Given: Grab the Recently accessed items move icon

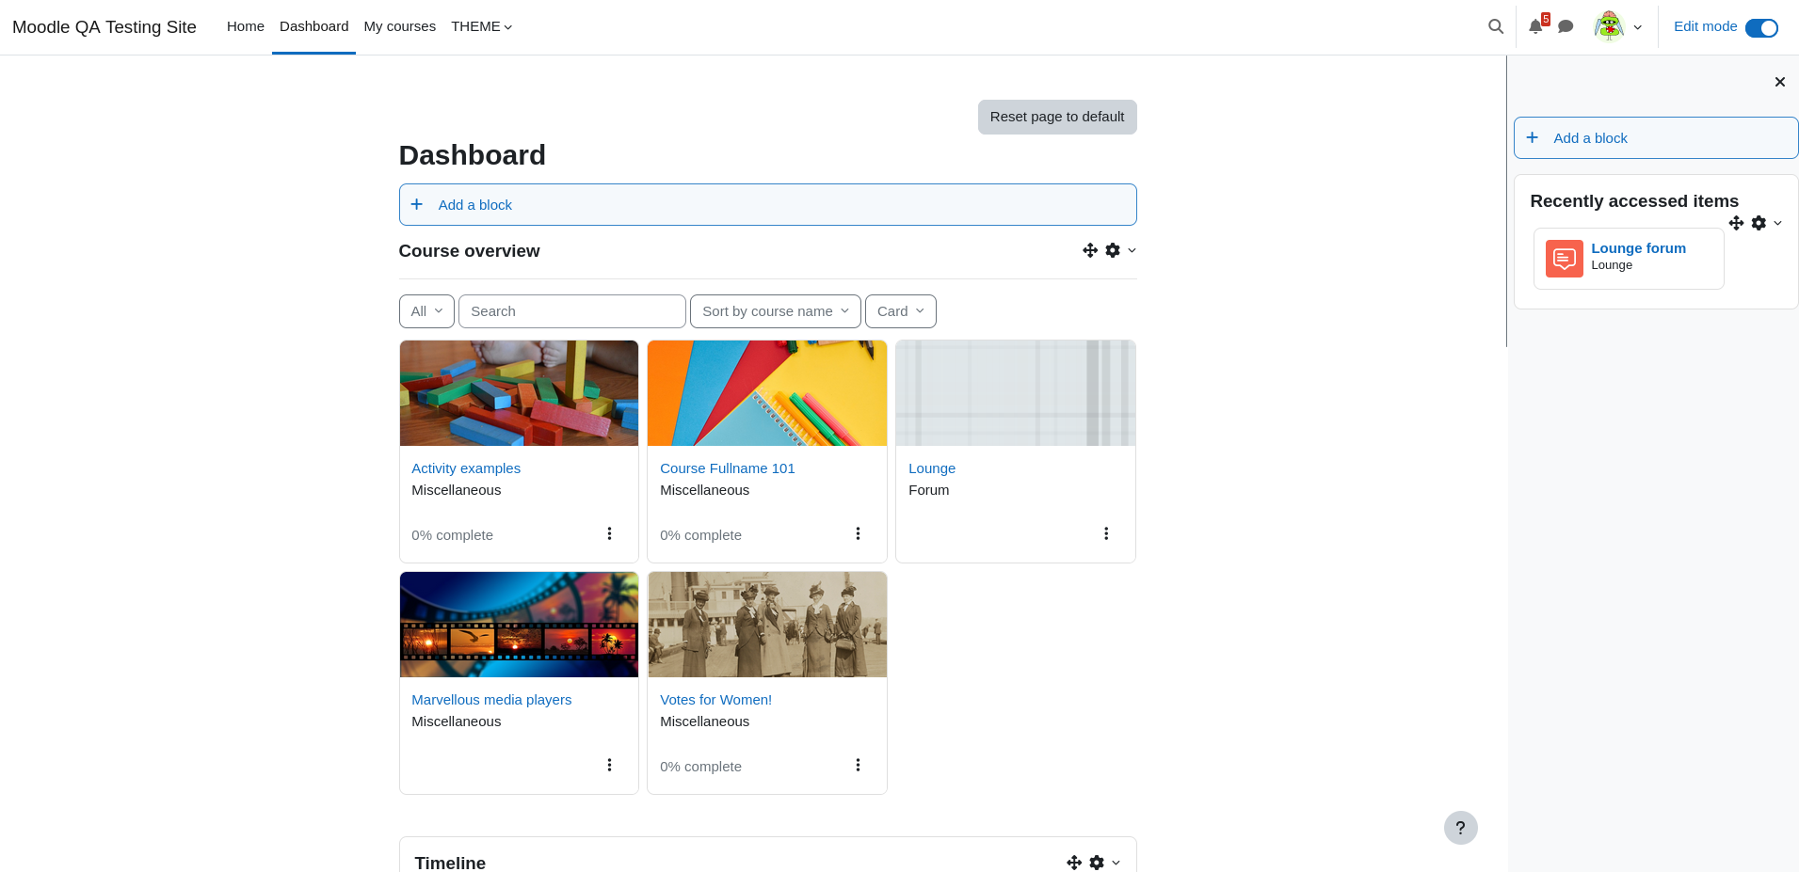Looking at the screenshot, I should (x=1736, y=223).
